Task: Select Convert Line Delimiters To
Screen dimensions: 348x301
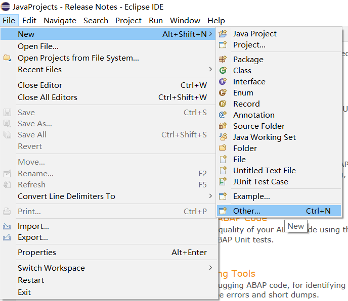Action: [x=108, y=196]
